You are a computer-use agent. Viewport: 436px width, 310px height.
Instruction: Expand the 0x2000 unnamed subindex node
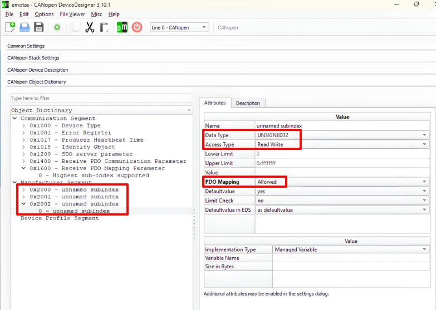click(23, 189)
